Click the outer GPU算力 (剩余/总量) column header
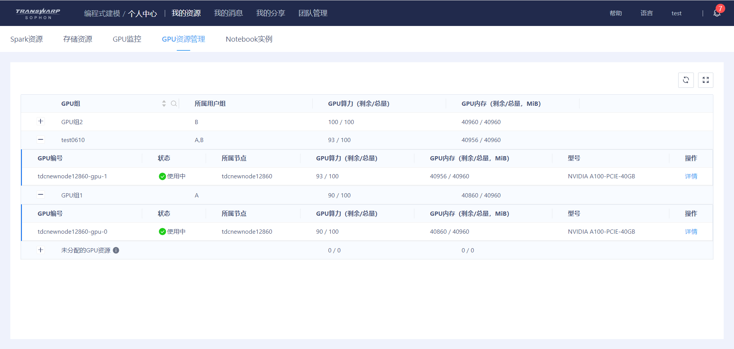The height and width of the screenshot is (349, 734). point(359,103)
